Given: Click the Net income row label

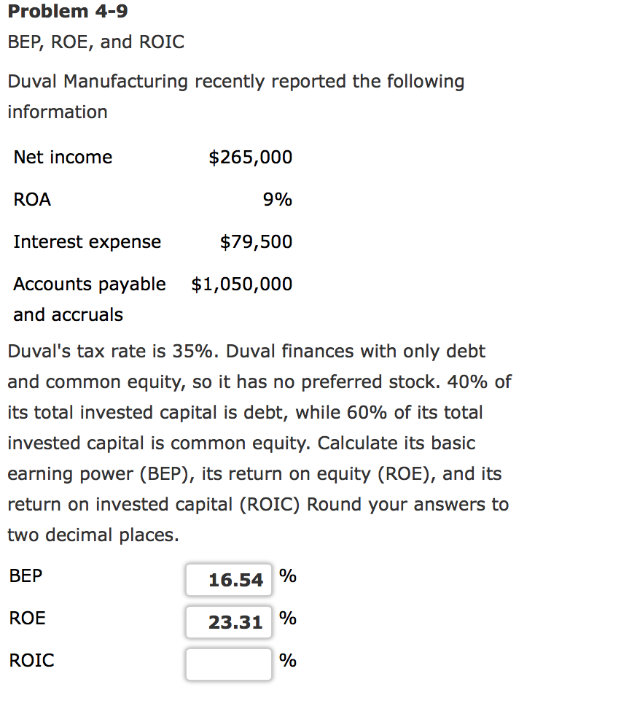Looking at the screenshot, I should click(63, 158).
